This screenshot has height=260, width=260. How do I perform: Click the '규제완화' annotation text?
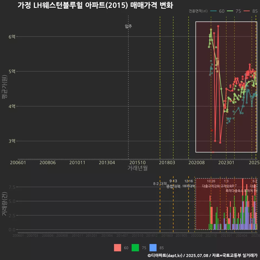(x=226, y=186)
